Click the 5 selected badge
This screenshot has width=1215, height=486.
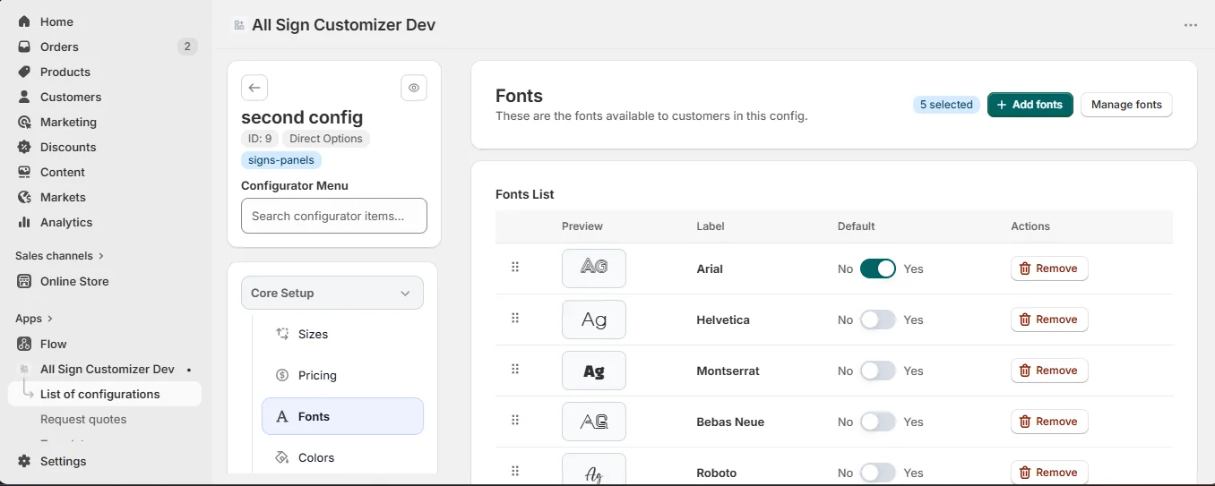pos(946,105)
